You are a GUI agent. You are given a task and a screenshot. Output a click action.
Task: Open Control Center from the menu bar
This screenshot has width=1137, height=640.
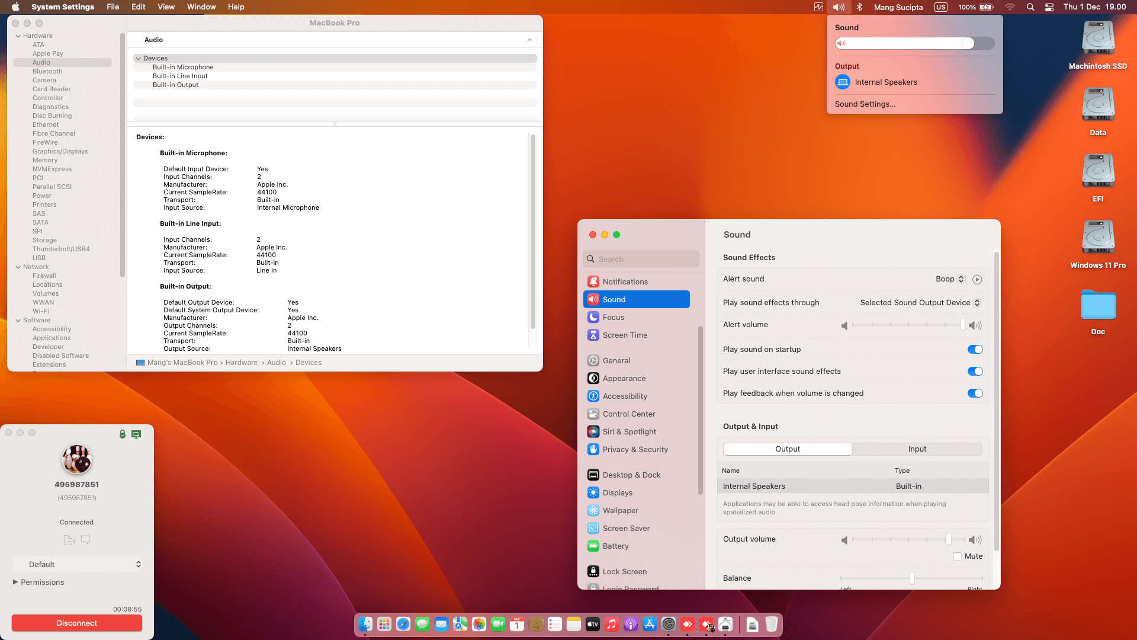click(x=1049, y=7)
